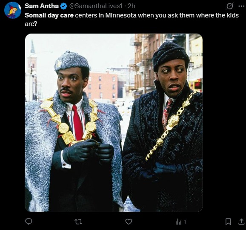Open the three-dot more options menu
246x230 pixels.
click(x=241, y=6)
